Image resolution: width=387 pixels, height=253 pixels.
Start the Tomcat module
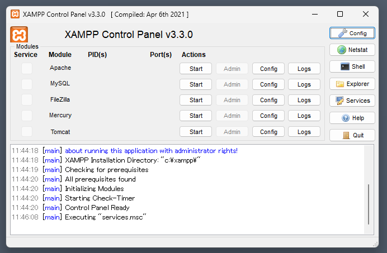pyautogui.click(x=196, y=132)
